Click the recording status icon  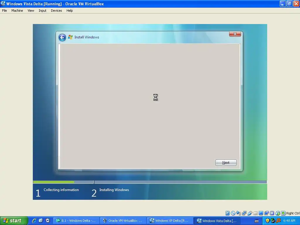pos(266,213)
